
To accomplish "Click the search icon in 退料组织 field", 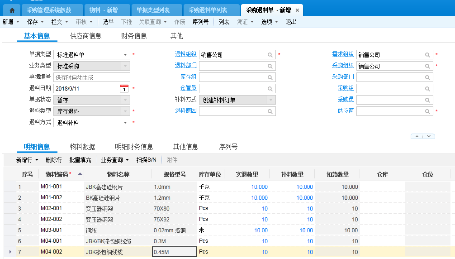I will tap(270, 55).
